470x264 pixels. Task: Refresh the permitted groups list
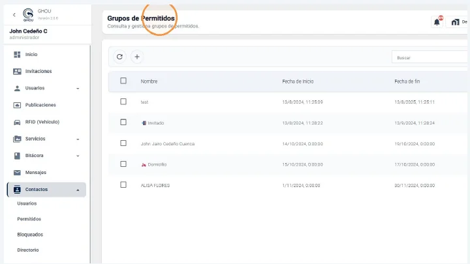[119, 57]
